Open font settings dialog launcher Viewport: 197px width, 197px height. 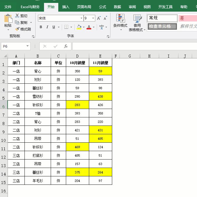(108, 37)
